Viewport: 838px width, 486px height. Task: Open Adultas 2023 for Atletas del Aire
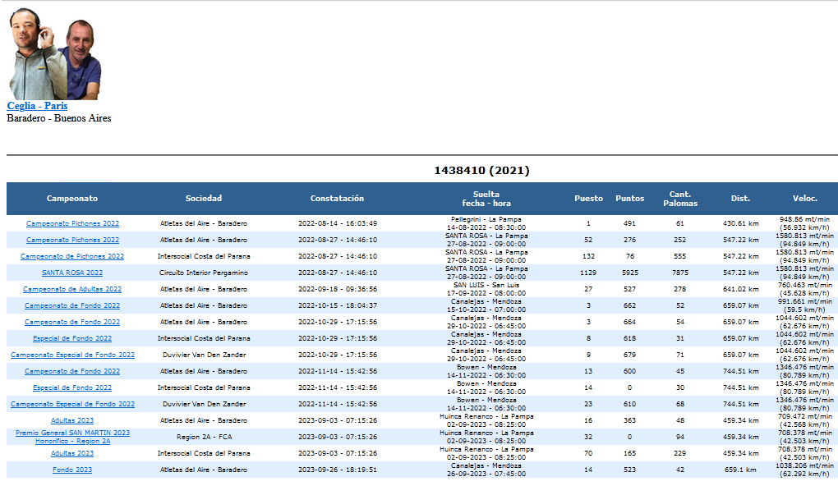point(72,420)
